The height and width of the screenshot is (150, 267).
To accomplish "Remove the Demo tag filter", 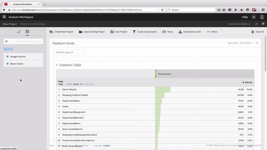I will click(x=12, y=49).
